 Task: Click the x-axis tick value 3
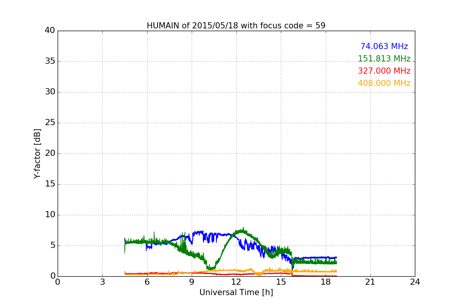[x=102, y=282]
